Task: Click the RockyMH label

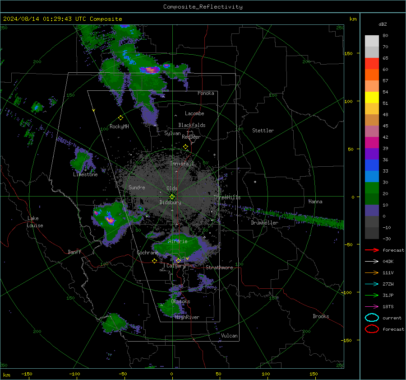Action: coord(119,127)
